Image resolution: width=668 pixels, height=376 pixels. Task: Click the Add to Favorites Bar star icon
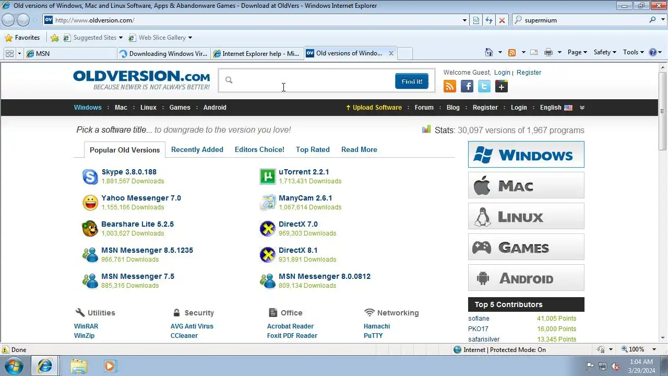(x=54, y=38)
